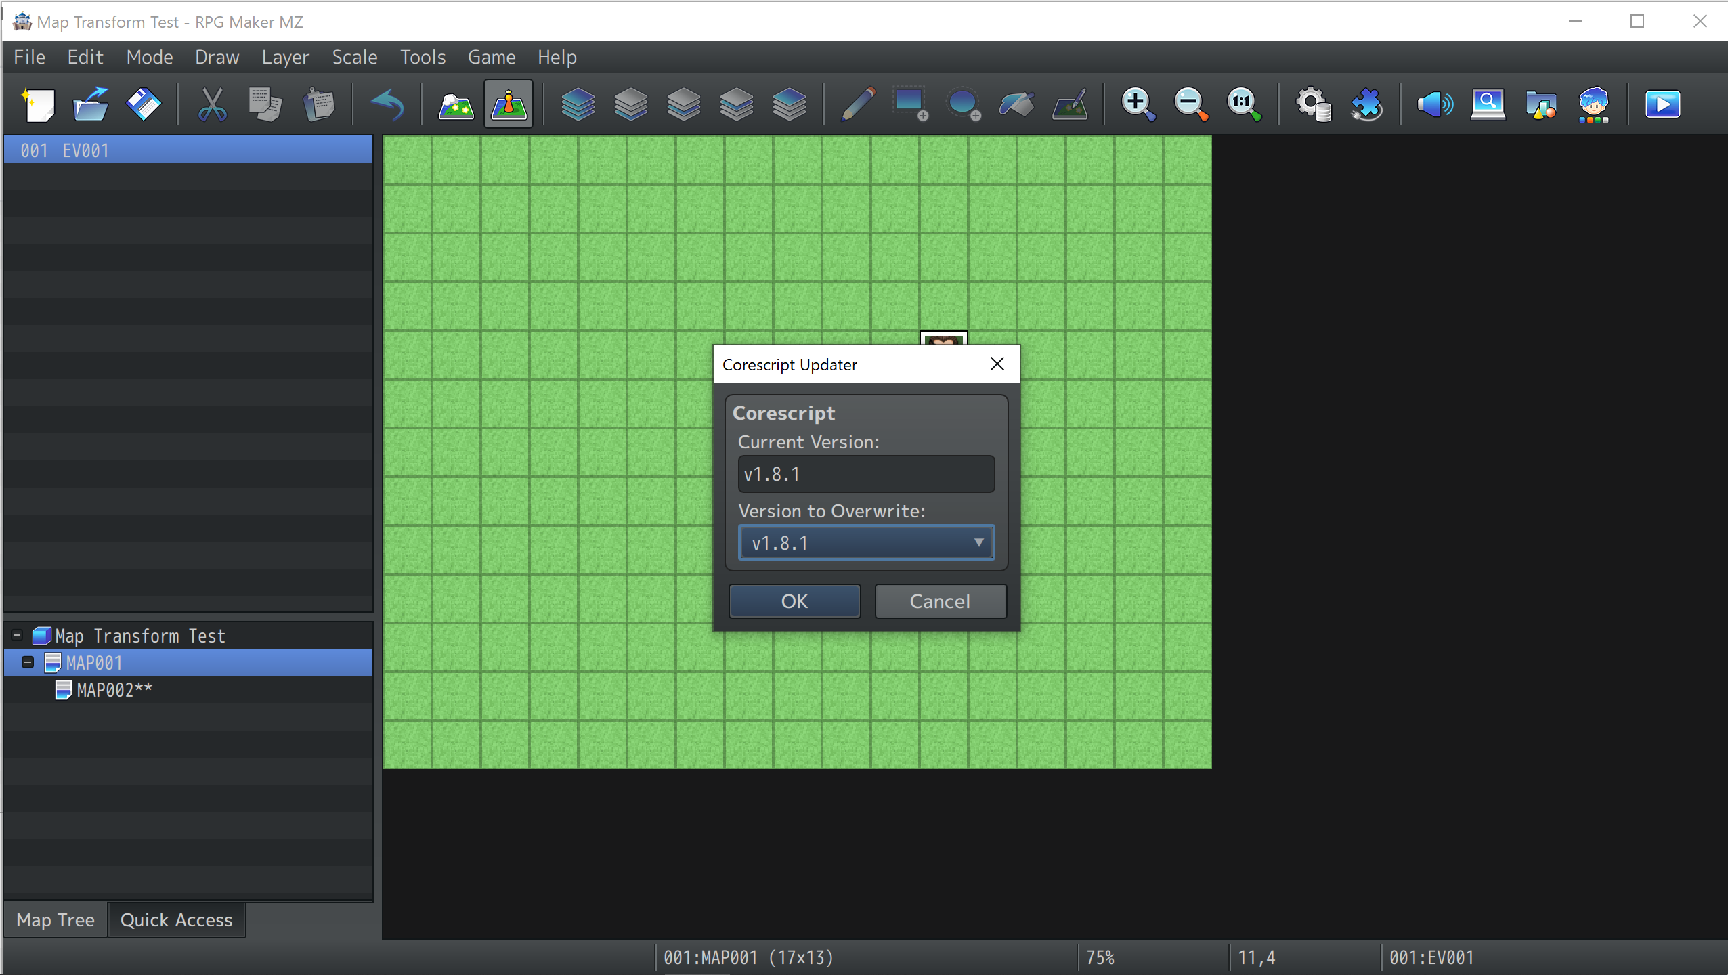Switch to the Map Tree tab
1728x975 pixels.
(56, 920)
